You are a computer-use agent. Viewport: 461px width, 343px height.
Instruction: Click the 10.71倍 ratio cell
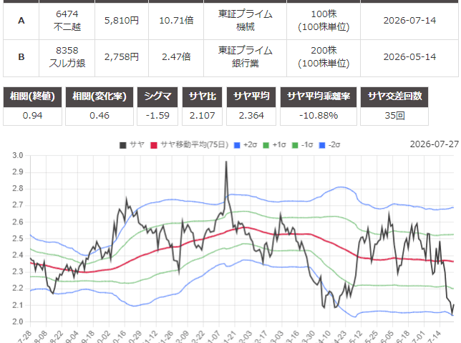[x=176, y=21]
